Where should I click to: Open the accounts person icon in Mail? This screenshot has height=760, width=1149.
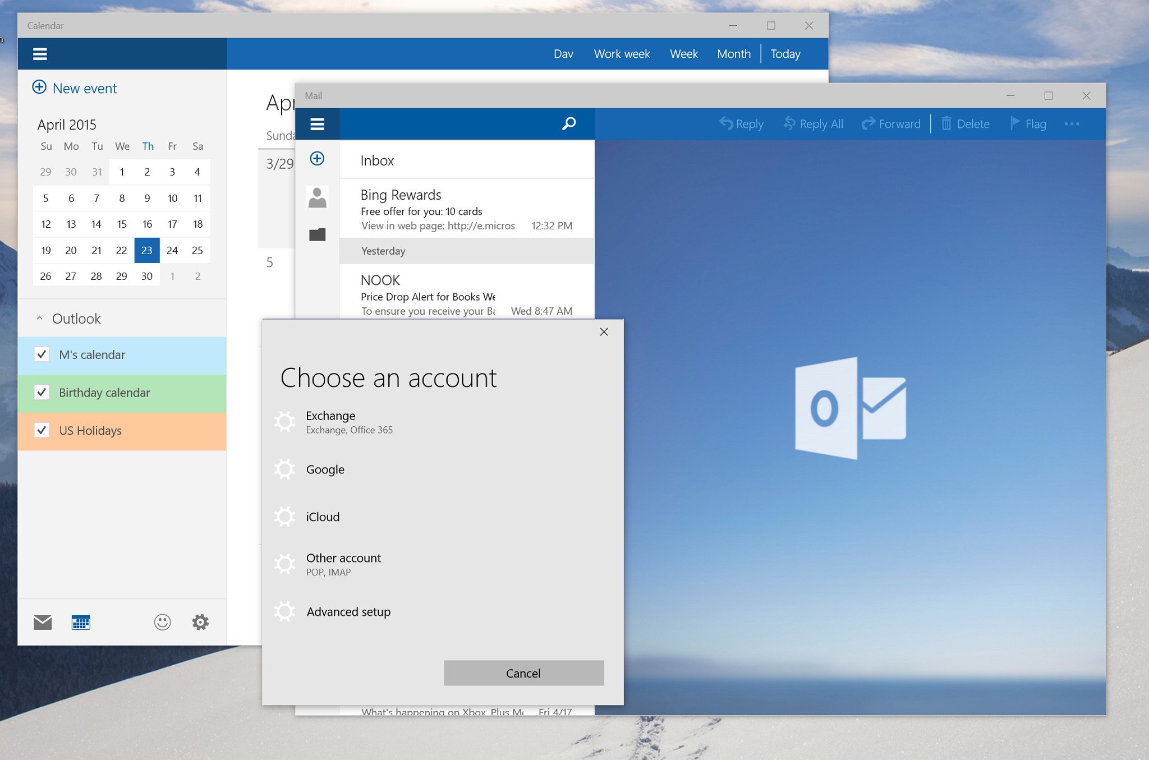coord(317,197)
